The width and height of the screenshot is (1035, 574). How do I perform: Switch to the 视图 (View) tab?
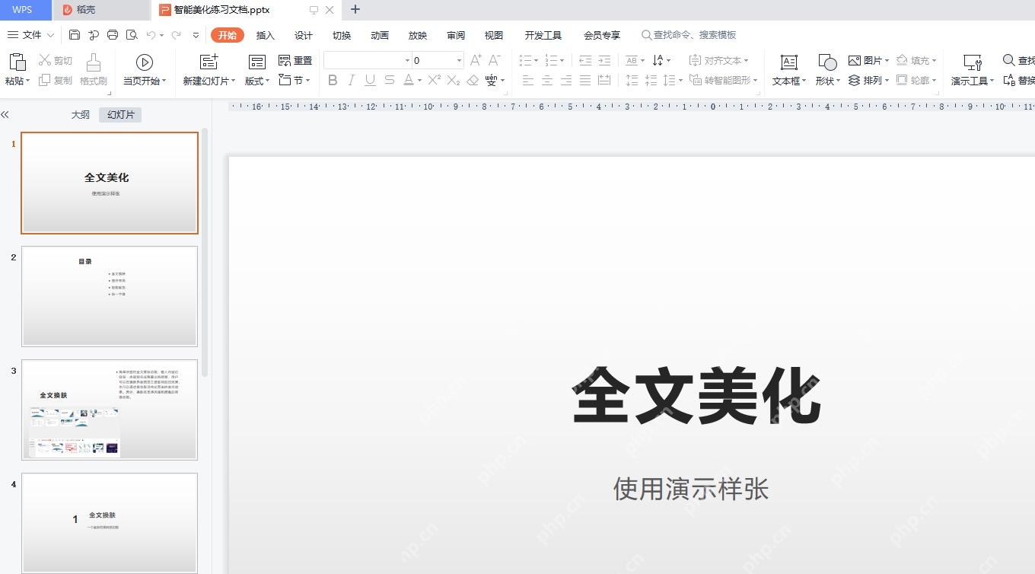coord(494,35)
